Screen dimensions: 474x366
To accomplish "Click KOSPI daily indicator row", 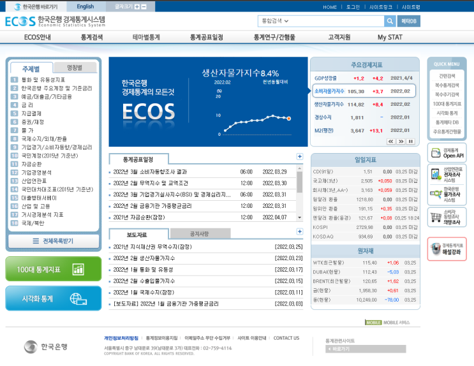I will click(365, 227).
